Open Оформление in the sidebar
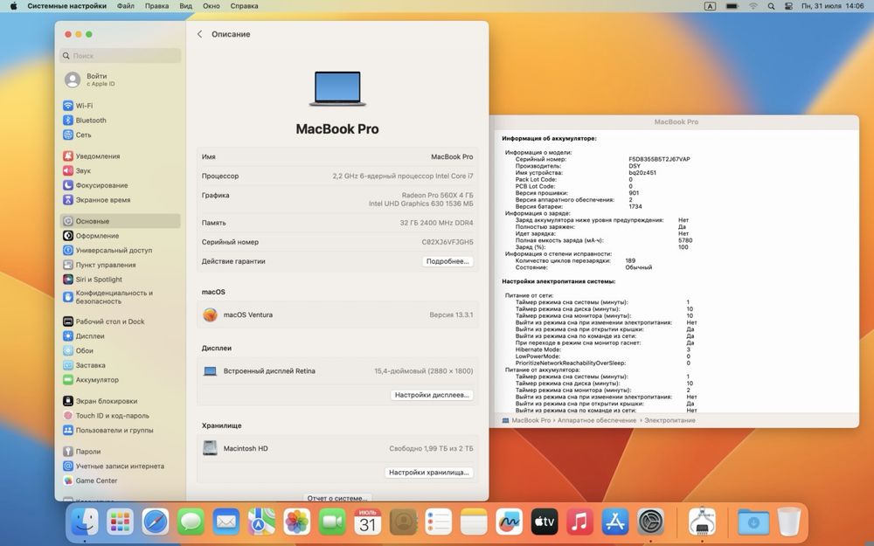Screen dimensions: 874x546 tap(120, 236)
